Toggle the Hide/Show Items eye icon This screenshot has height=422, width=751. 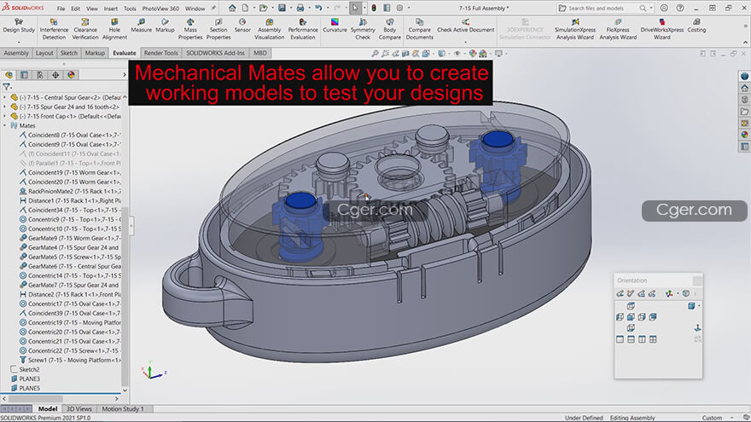pos(457,54)
